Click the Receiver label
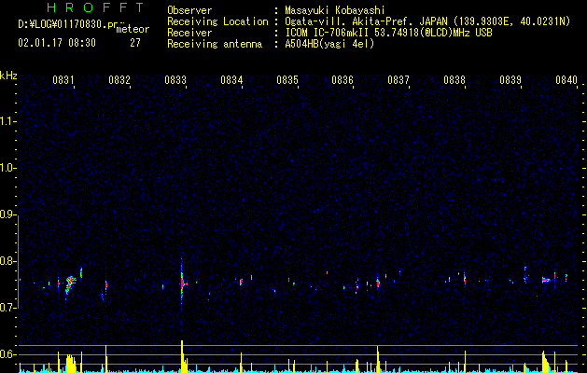 (x=189, y=33)
